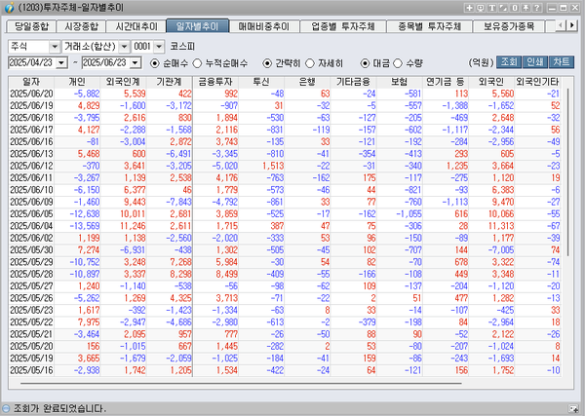This screenshot has height=416, width=585.
Task: Select the 순매수 radio button
Action: click(x=154, y=63)
